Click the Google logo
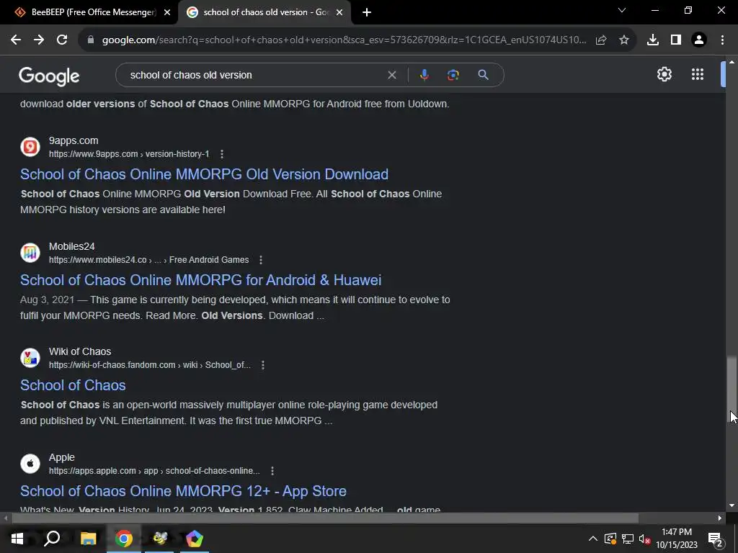The width and height of the screenshot is (738, 553). (x=49, y=76)
